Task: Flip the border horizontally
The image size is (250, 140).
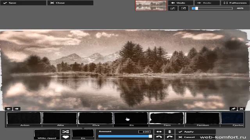Action: [159, 131]
